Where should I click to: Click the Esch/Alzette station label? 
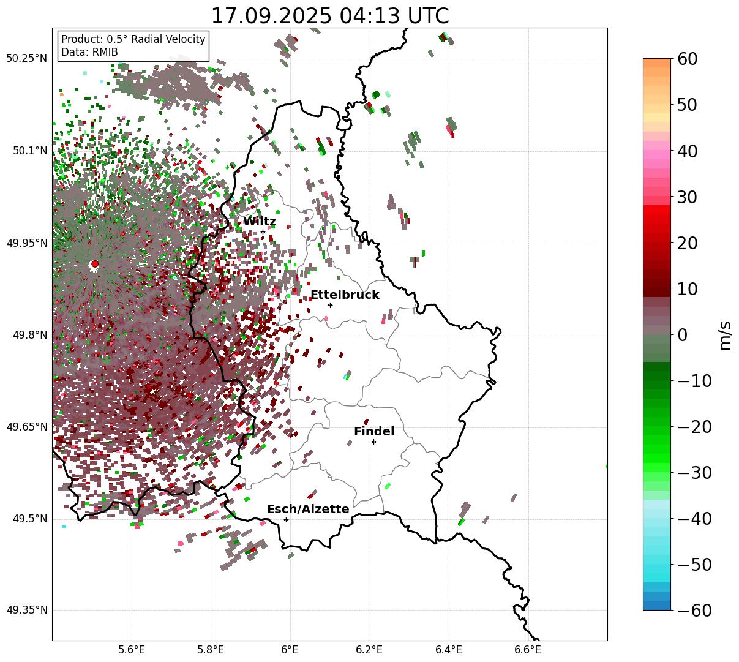[x=308, y=509]
